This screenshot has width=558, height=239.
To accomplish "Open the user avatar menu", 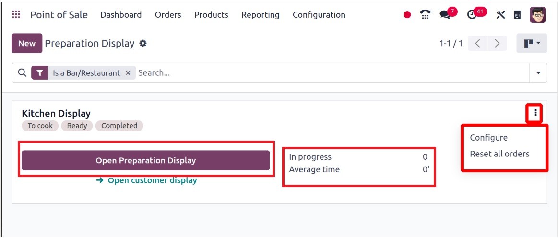I will coord(537,15).
